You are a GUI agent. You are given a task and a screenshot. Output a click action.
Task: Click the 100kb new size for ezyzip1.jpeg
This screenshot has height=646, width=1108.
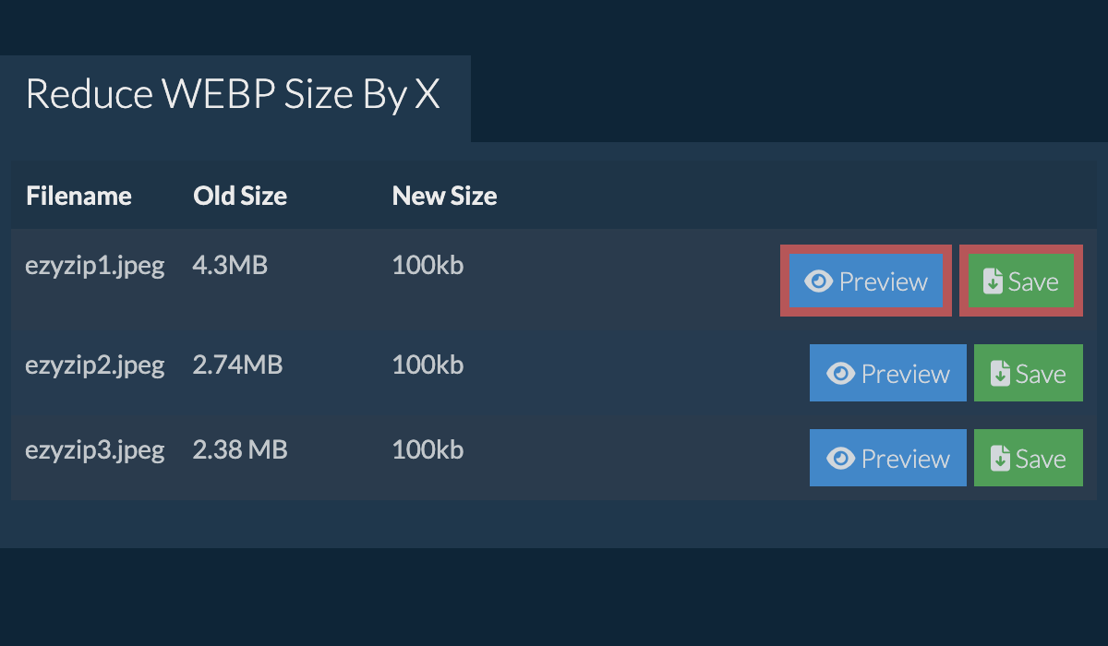pos(428,266)
